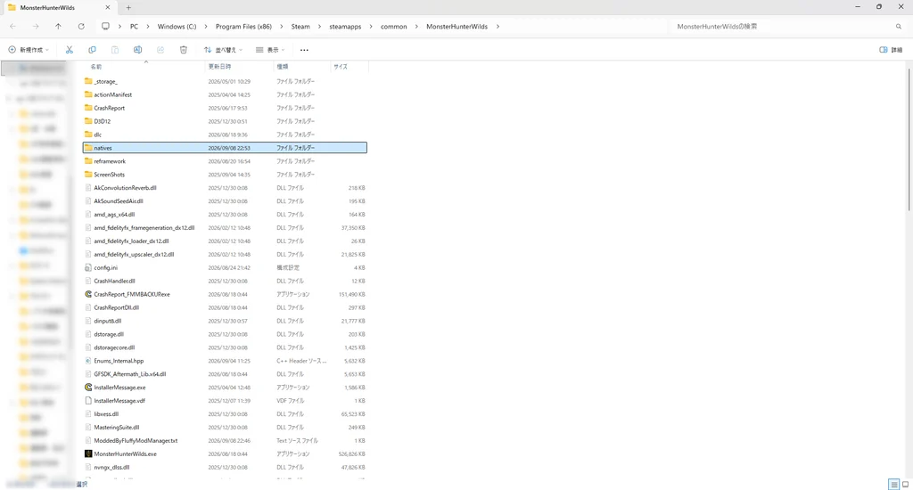Select the config.ini file icon
913x490 pixels.
tap(88, 267)
